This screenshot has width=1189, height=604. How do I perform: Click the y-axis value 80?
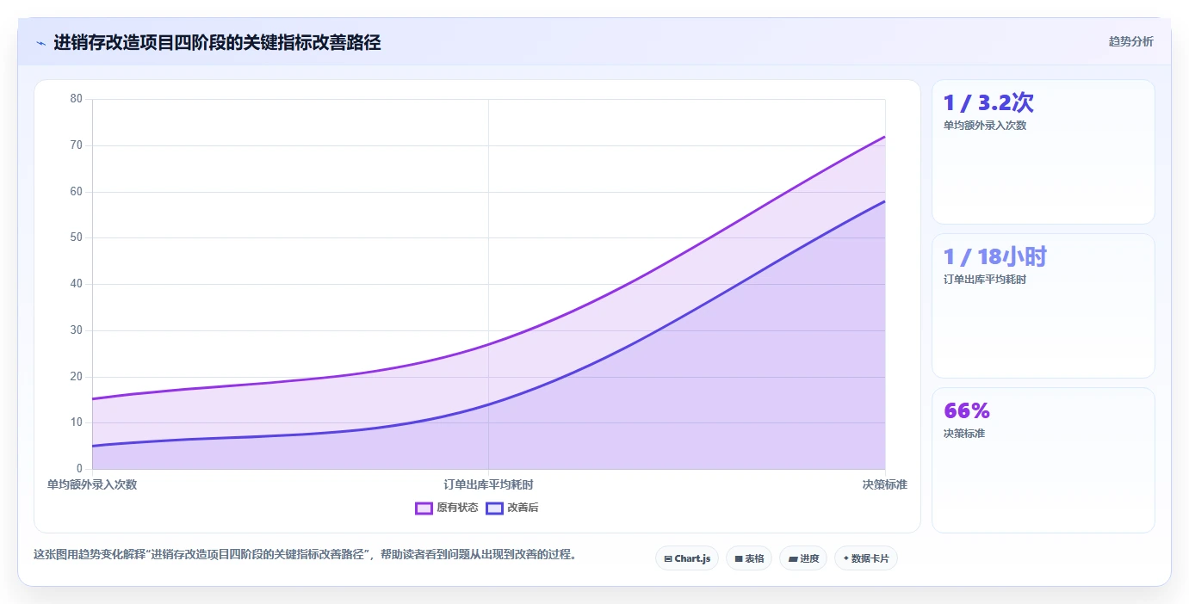click(x=77, y=99)
